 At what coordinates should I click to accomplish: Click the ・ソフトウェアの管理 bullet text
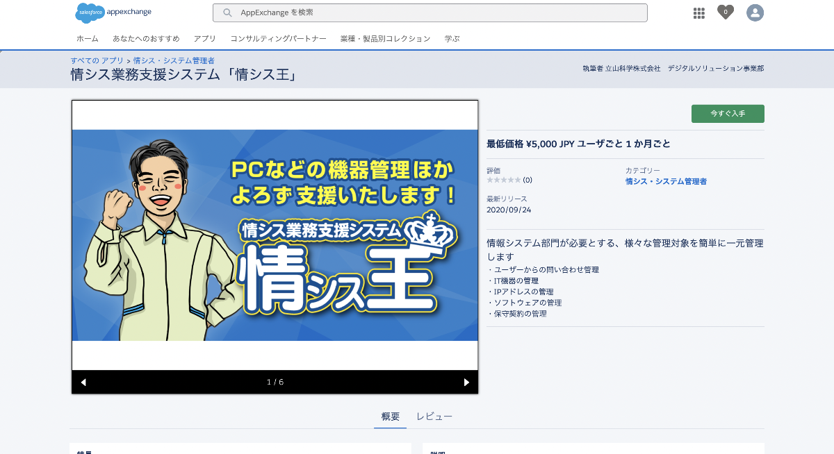524,303
